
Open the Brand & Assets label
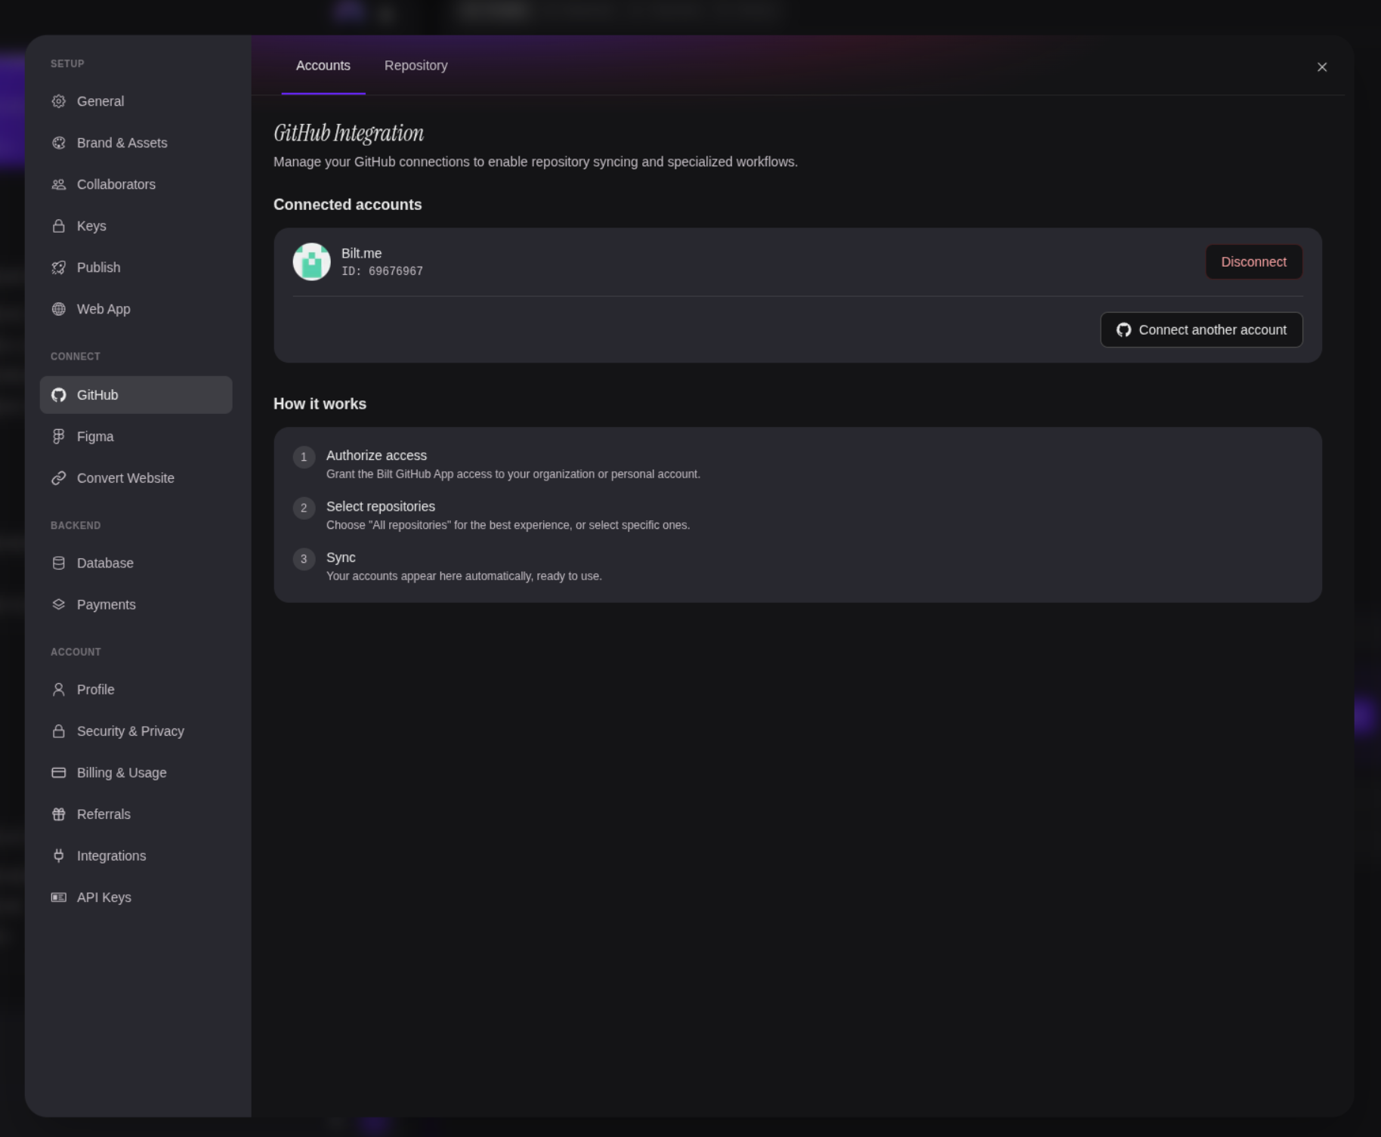[122, 143]
